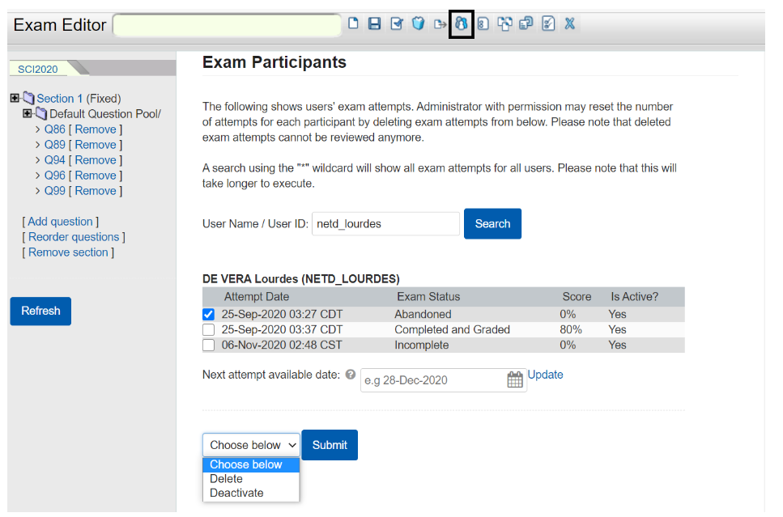Select the exam properties checkmark-page icon
The height and width of the screenshot is (517, 783).
coord(397,23)
